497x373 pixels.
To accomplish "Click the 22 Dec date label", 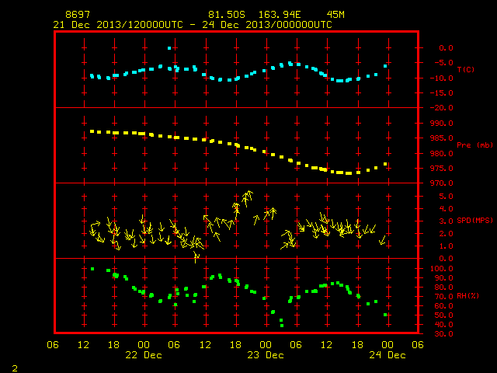I will (x=144, y=355).
